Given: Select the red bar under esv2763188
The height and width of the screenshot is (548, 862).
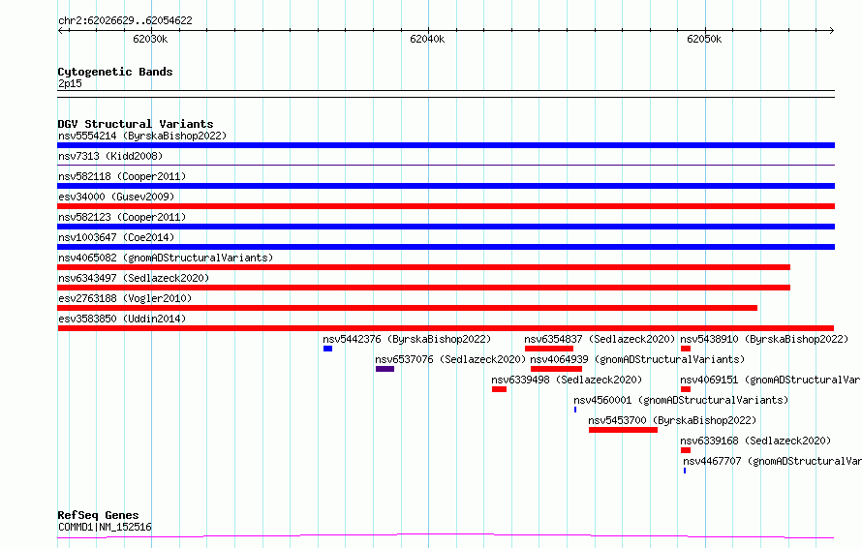Looking at the screenshot, I should point(408,308).
